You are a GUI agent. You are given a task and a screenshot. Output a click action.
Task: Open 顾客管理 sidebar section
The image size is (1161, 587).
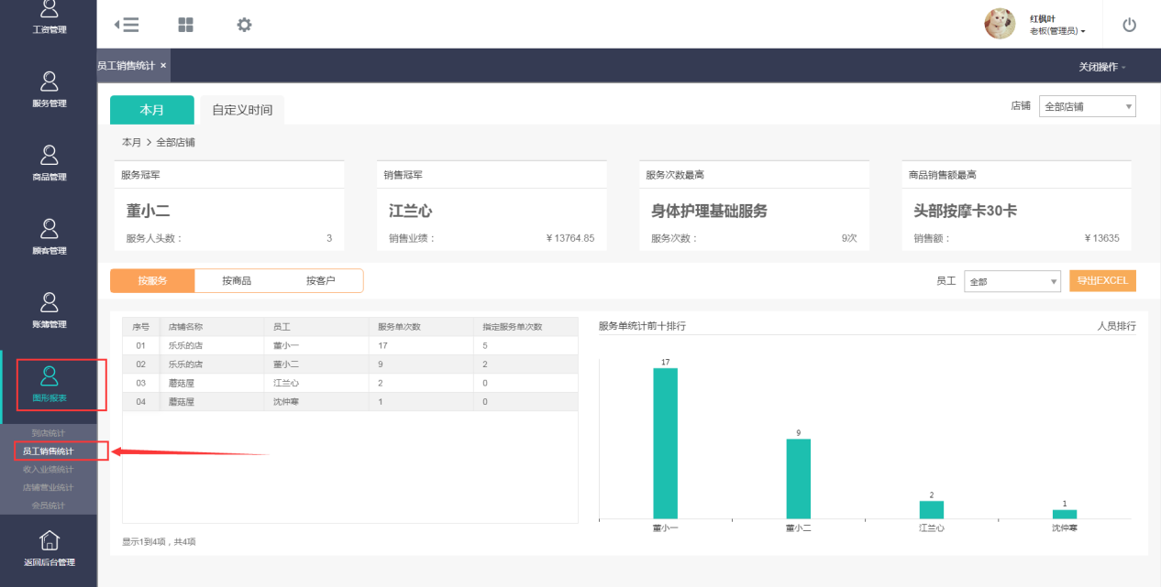(x=49, y=237)
